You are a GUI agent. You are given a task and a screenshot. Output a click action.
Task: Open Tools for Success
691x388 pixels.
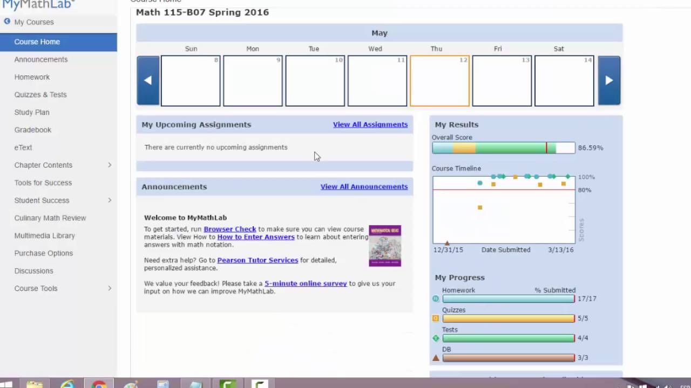pyautogui.click(x=43, y=183)
